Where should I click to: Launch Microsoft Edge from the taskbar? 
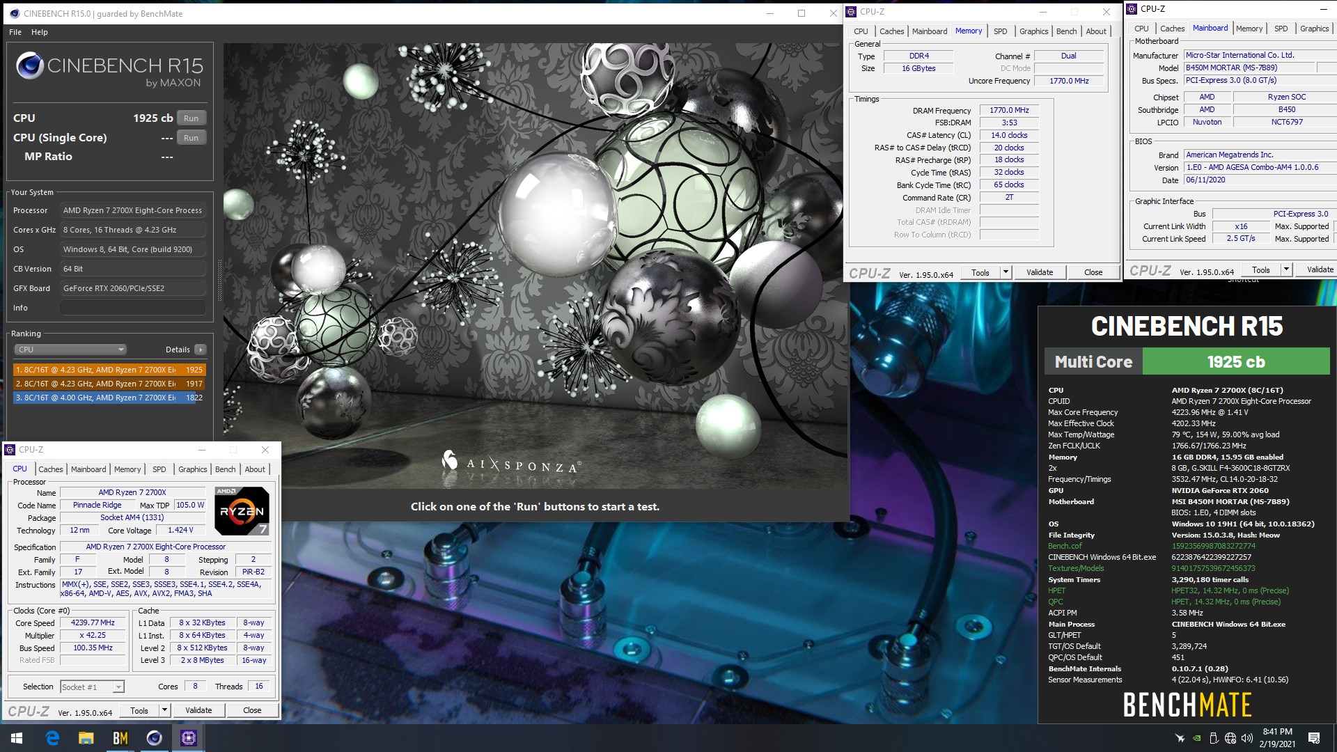52,738
